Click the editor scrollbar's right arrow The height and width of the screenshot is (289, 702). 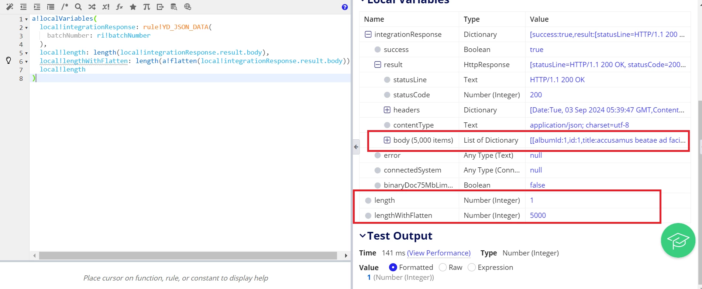pos(346,255)
